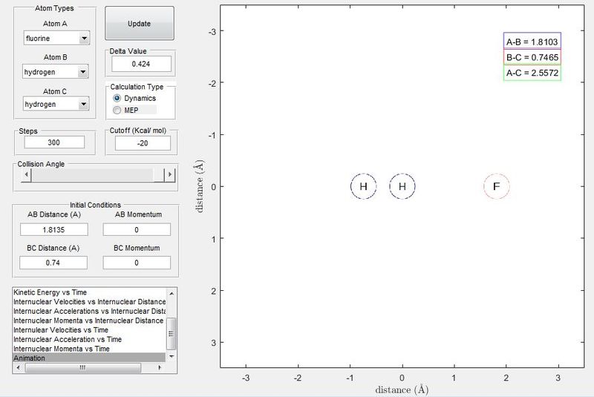Click plot list horizontal scroll-left arrow
594x397 pixels.
18,367
